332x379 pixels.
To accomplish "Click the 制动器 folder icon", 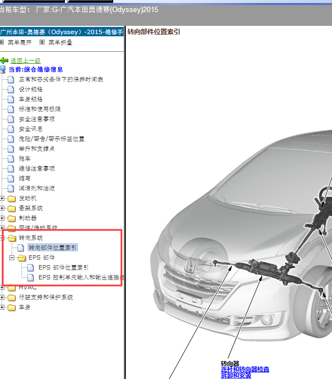I will tap(12, 218).
